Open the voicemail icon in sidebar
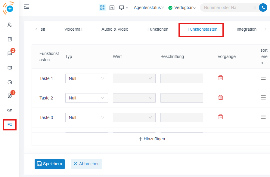This screenshot has width=270, height=177. 10,110
